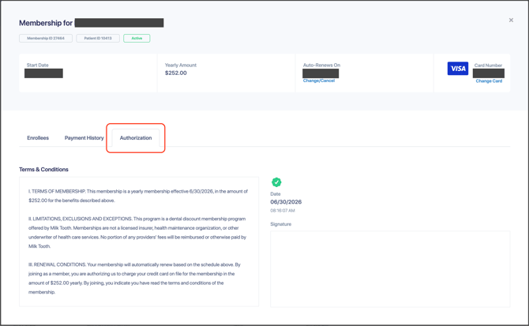Click the Visa card logo
Screen dimensions: 529x326
coord(457,69)
